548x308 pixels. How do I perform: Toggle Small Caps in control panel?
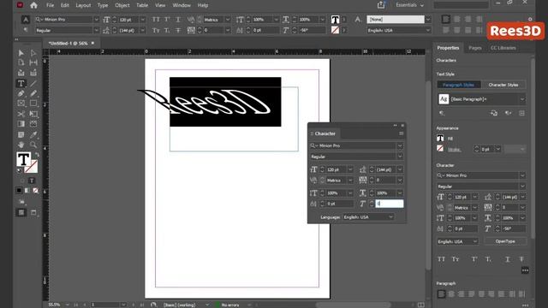(156, 31)
